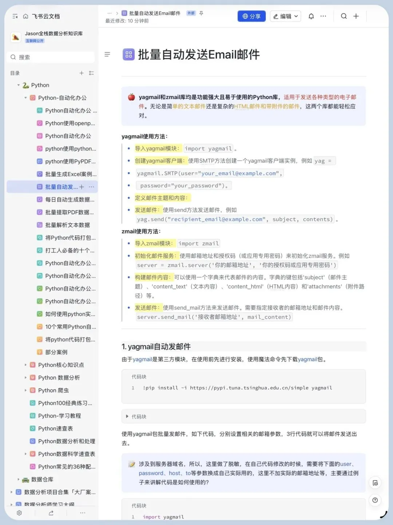This screenshot has height=525, width=393.
Task: Click the memo emoji in callout
Action: point(131,464)
